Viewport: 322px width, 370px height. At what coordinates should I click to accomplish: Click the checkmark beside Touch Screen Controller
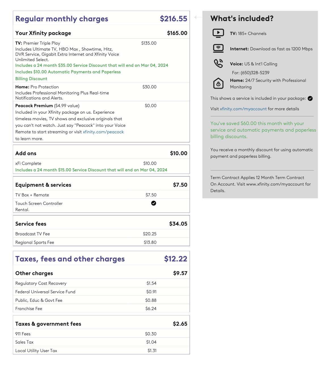coord(154,203)
